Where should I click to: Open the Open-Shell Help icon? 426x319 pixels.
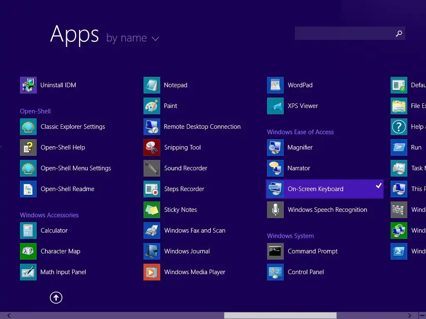(28, 147)
